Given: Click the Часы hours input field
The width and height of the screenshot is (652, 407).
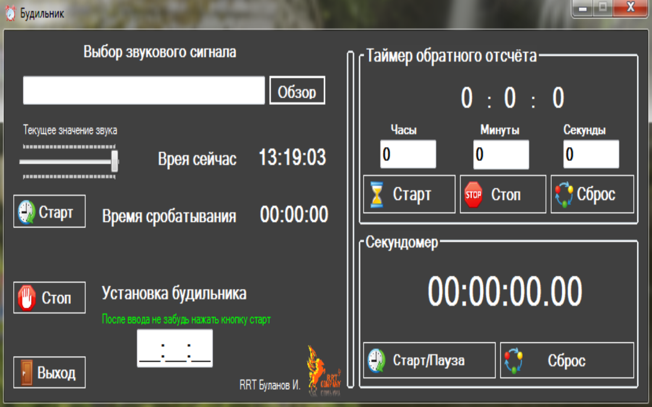Looking at the screenshot, I should tap(407, 154).
